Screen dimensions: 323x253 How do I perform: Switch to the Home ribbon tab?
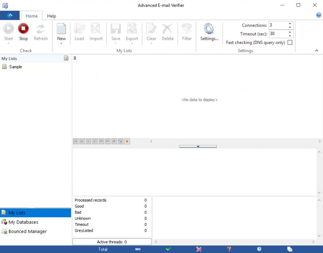tap(32, 16)
